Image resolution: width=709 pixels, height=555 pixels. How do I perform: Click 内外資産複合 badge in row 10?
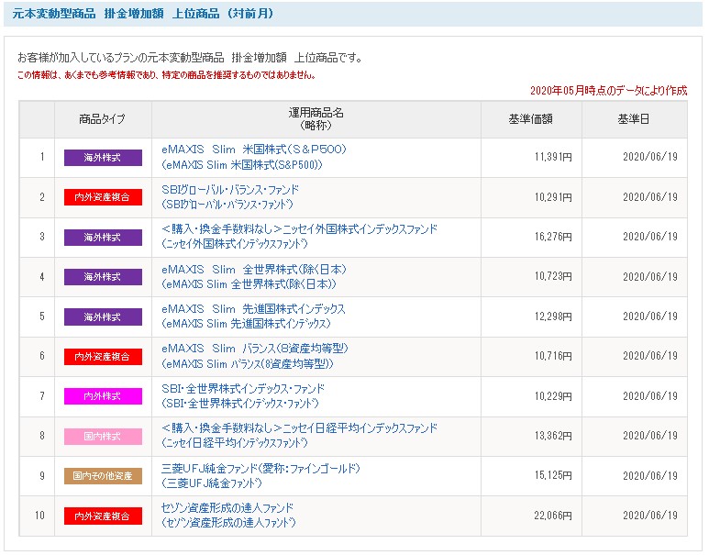(103, 516)
